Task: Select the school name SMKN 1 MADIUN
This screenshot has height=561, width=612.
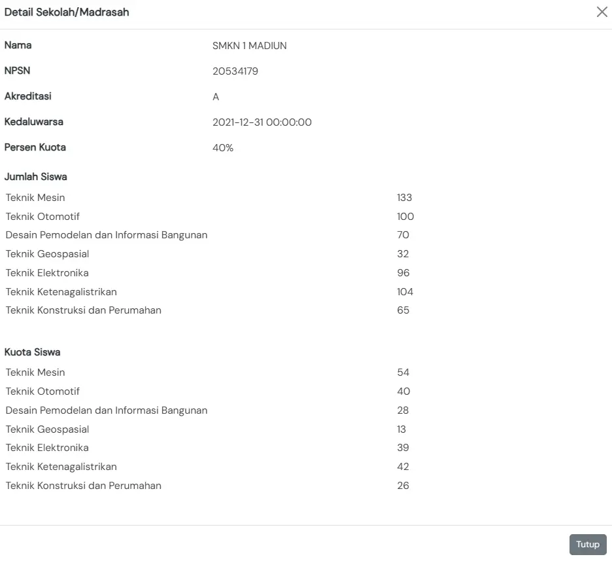Action: coord(249,46)
